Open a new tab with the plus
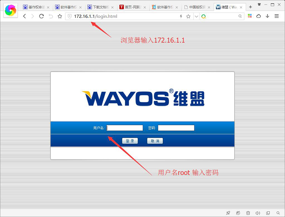This screenshot has height=217, width=285. click(x=250, y=7)
